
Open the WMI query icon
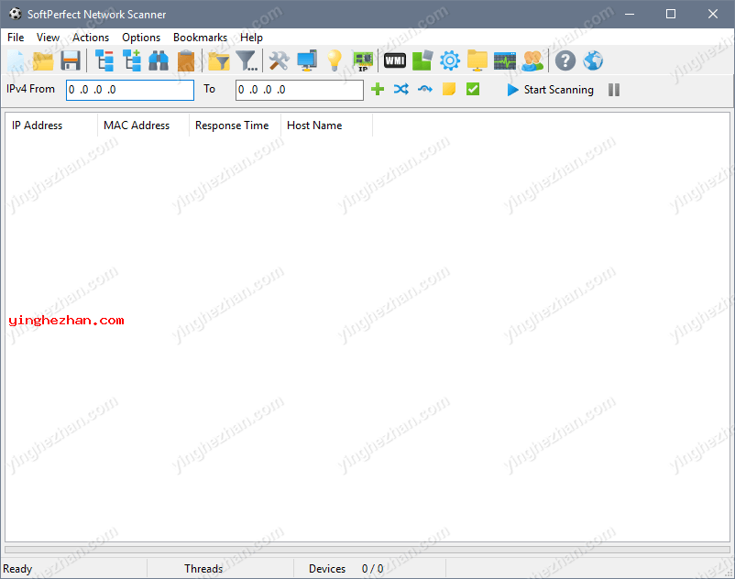click(x=395, y=60)
